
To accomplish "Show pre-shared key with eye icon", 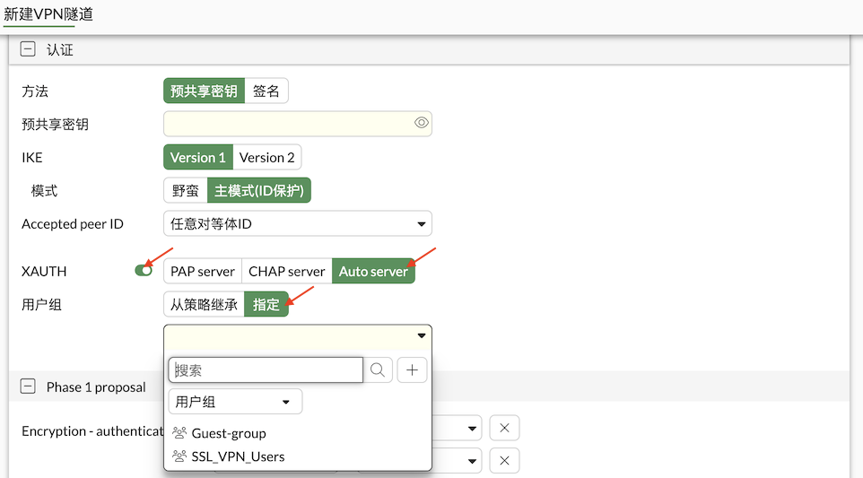I will pyautogui.click(x=421, y=123).
